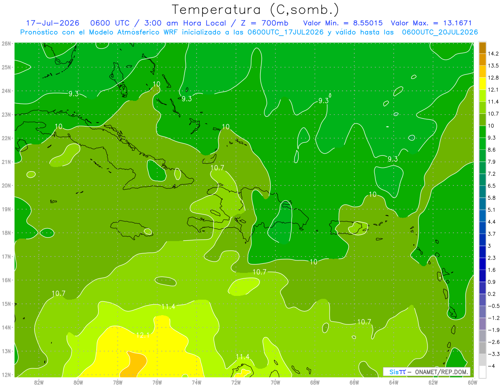The width and height of the screenshot is (502, 388).
Task: Select the 'Valor Min. = 8.55015' value
Action: pyautogui.click(x=343, y=23)
